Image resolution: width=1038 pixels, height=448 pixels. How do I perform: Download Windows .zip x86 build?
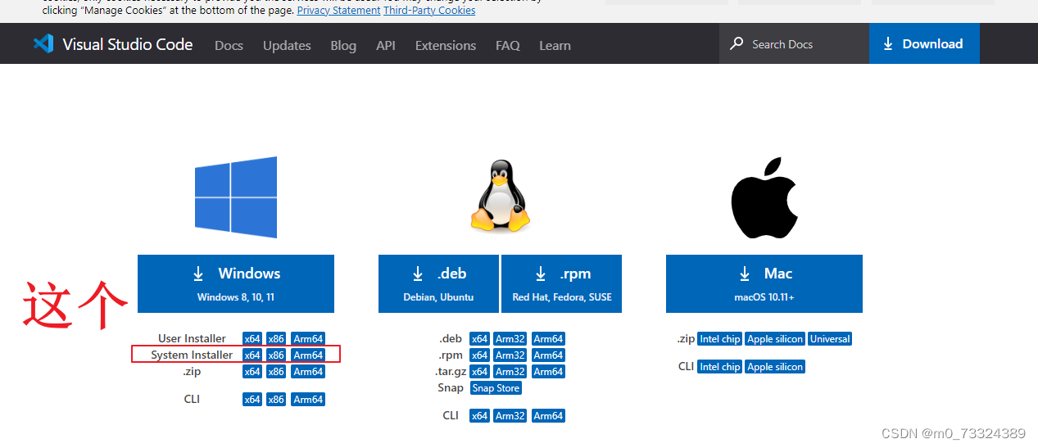point(276,372)
